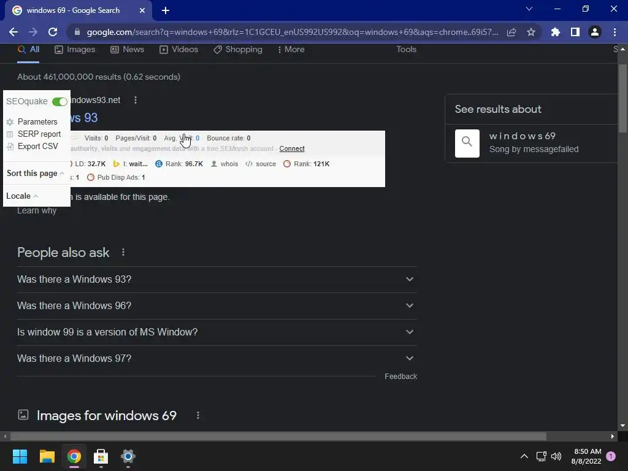
Task: Choose Export CSV in SEOquake panel
Action: pos(37,146)
